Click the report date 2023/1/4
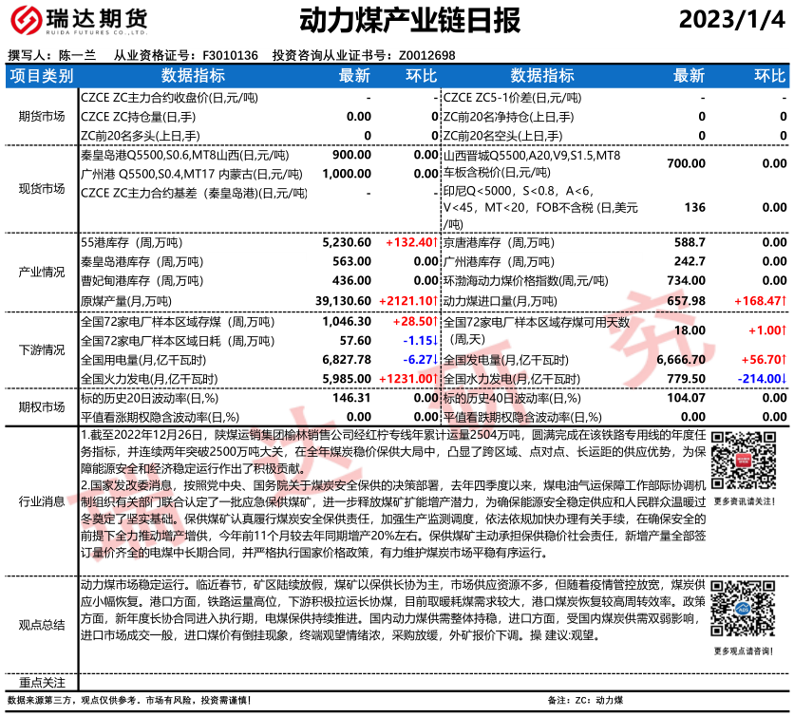This screenshot has width=794, height=717. coord(733,20)
